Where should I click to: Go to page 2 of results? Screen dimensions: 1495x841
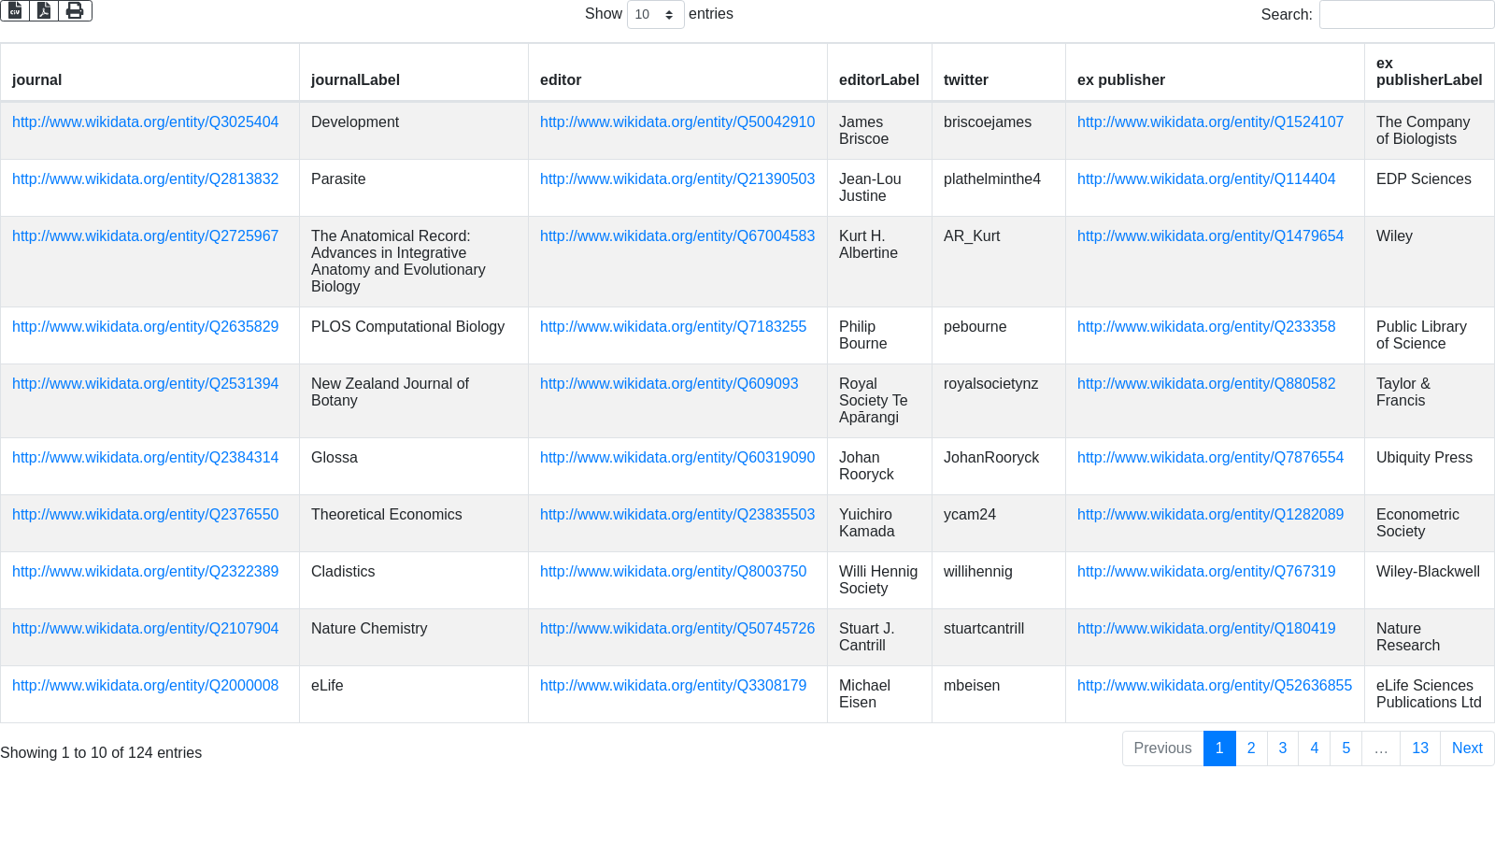1251,748
